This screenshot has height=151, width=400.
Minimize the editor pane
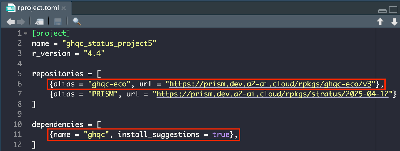pyautogui.click(x=382, y=11)
